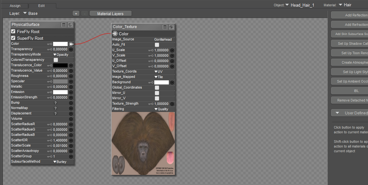Toggle the animation key icon for Roughness
Screen dimensions: 368x185
pos(50,76)
